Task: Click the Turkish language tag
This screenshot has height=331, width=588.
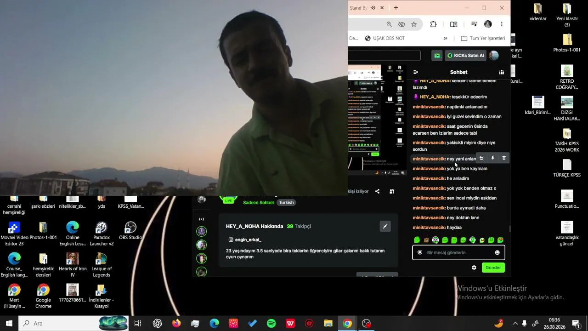Action: (x=286, y=202)
